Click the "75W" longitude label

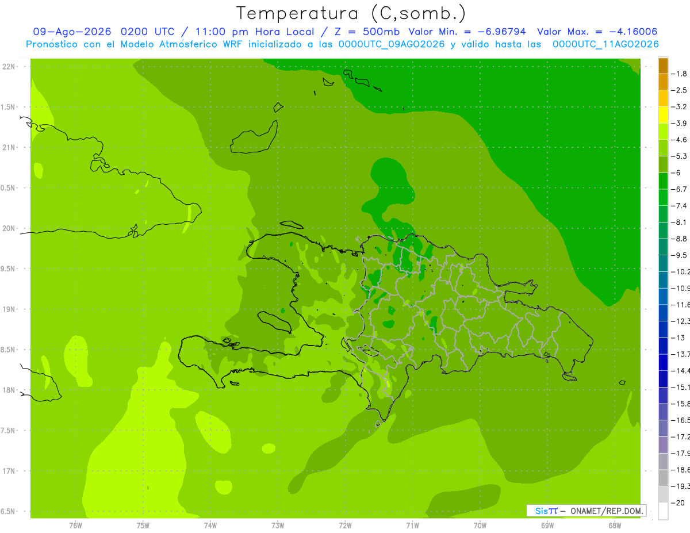(143, 525)
